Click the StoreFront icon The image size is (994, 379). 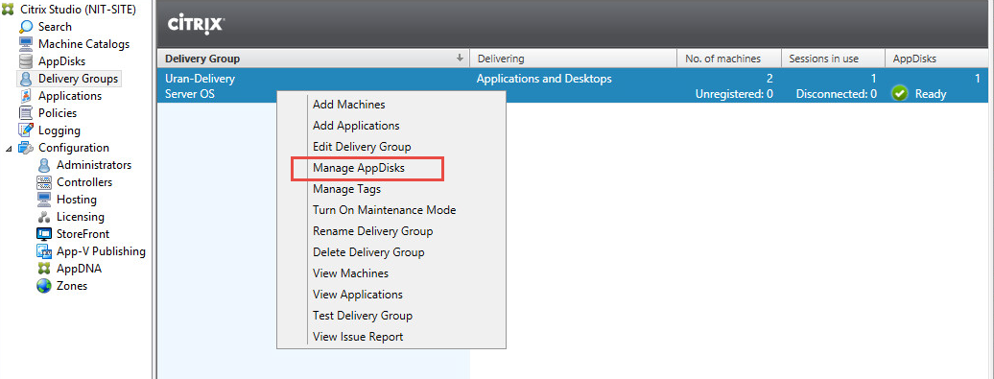point(44,234)
